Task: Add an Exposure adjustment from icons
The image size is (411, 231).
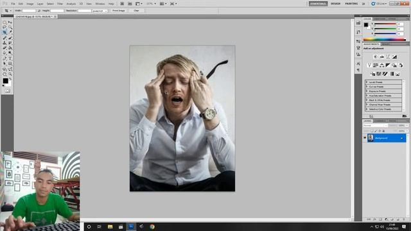Action: (394, 56)
